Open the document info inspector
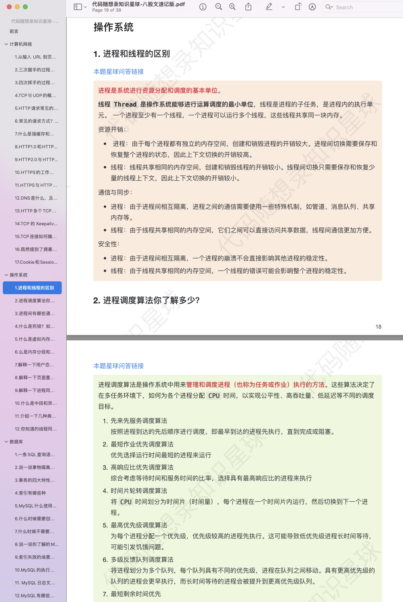 point(203,7)
